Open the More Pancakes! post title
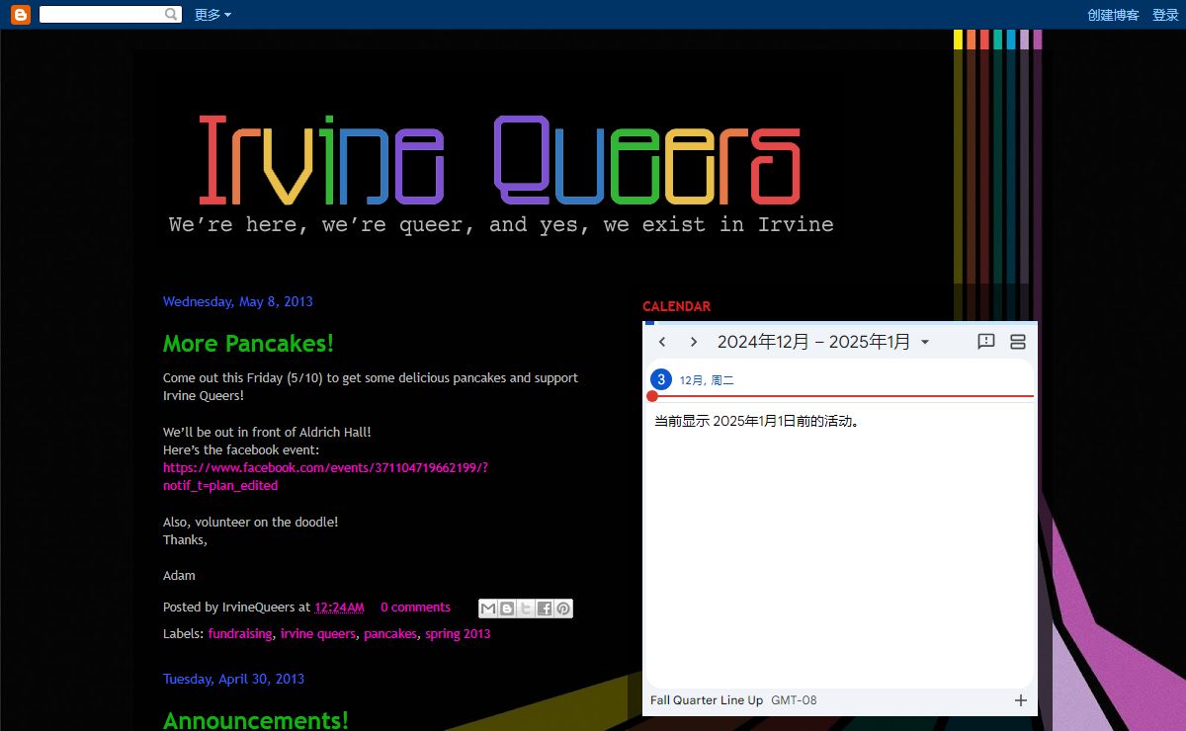 (248, 344)
